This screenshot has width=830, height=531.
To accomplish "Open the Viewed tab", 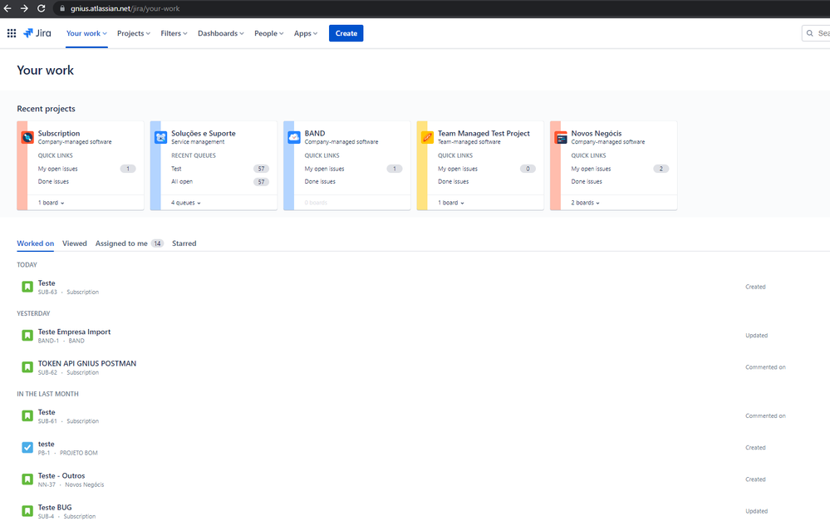I will click(x=75, y=243).
